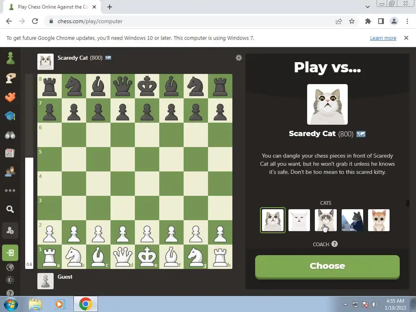
Task: Click the Sign Up add-user sidebar icon
Action: (10, 230)
